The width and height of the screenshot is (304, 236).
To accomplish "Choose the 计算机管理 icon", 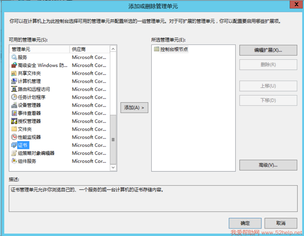I will [14, 81].
